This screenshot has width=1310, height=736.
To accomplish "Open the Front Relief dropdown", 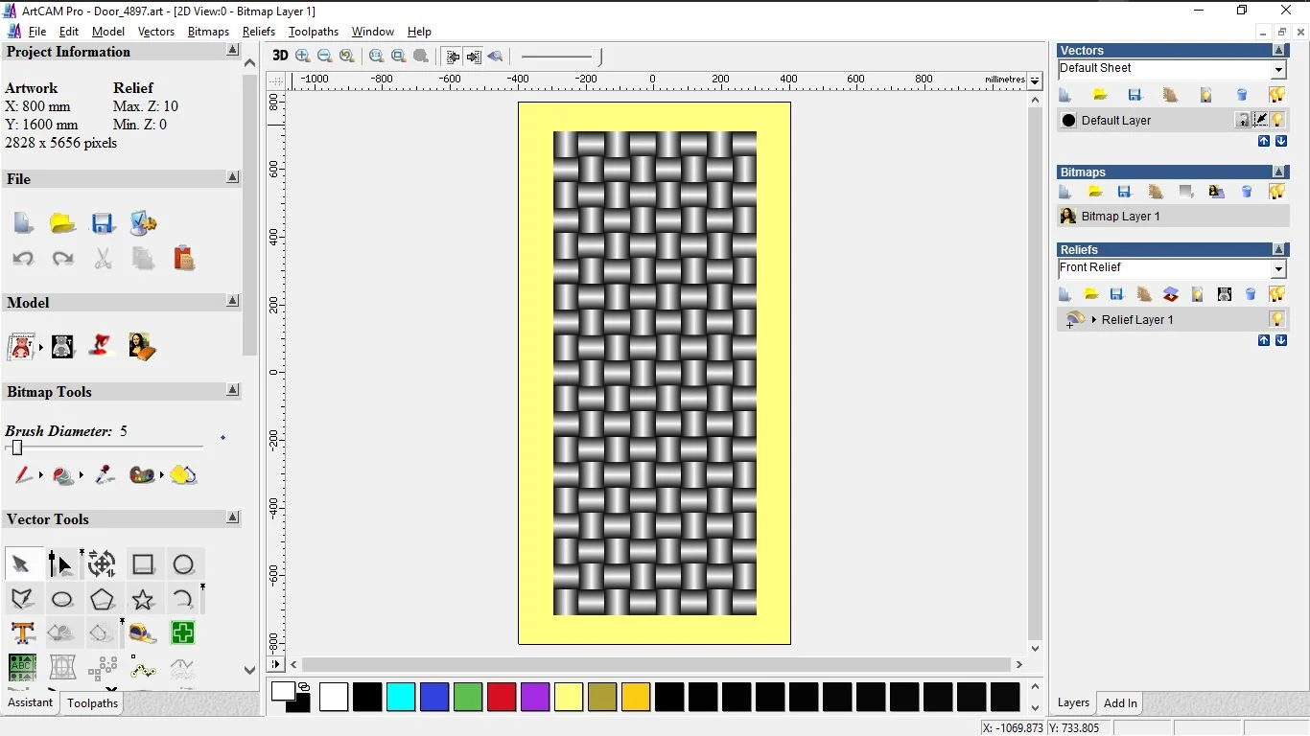I will pyautogui.click(x=1278, y=269).
